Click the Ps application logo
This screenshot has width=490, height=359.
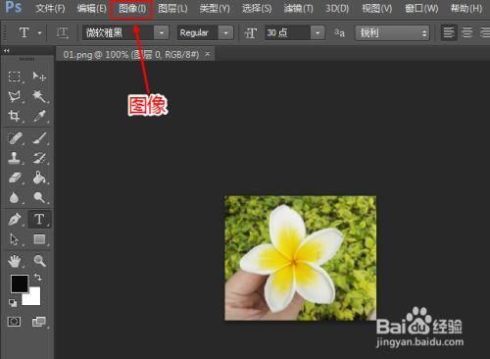click(x=14, y=7)
